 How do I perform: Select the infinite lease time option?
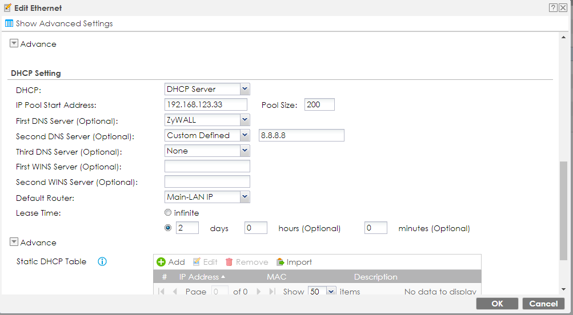(x=168, y=213)
